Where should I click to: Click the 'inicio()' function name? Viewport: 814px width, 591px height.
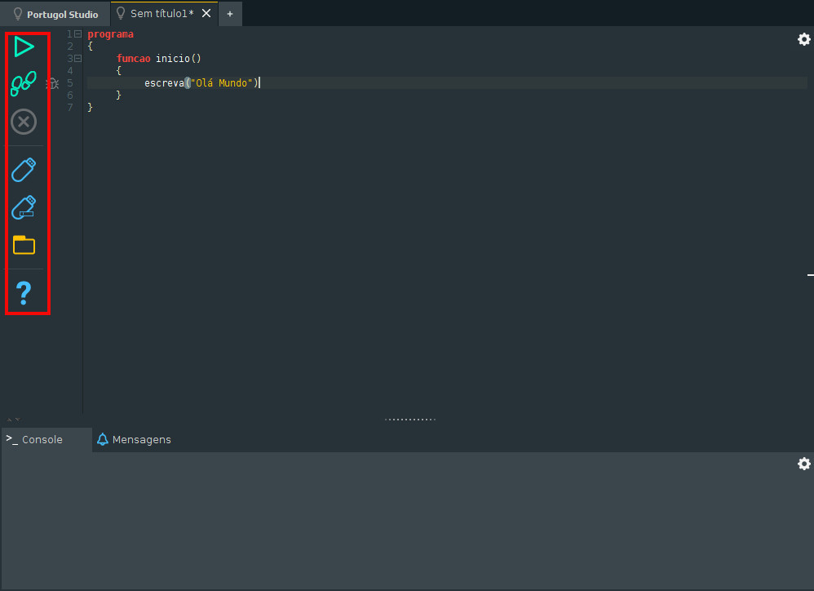pos(178,58)
